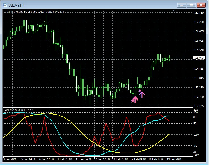Expand the triangle menu before USDJPY,H4 label
The width and height of the screenshot is (209, 165).
[x=5, y=12]
